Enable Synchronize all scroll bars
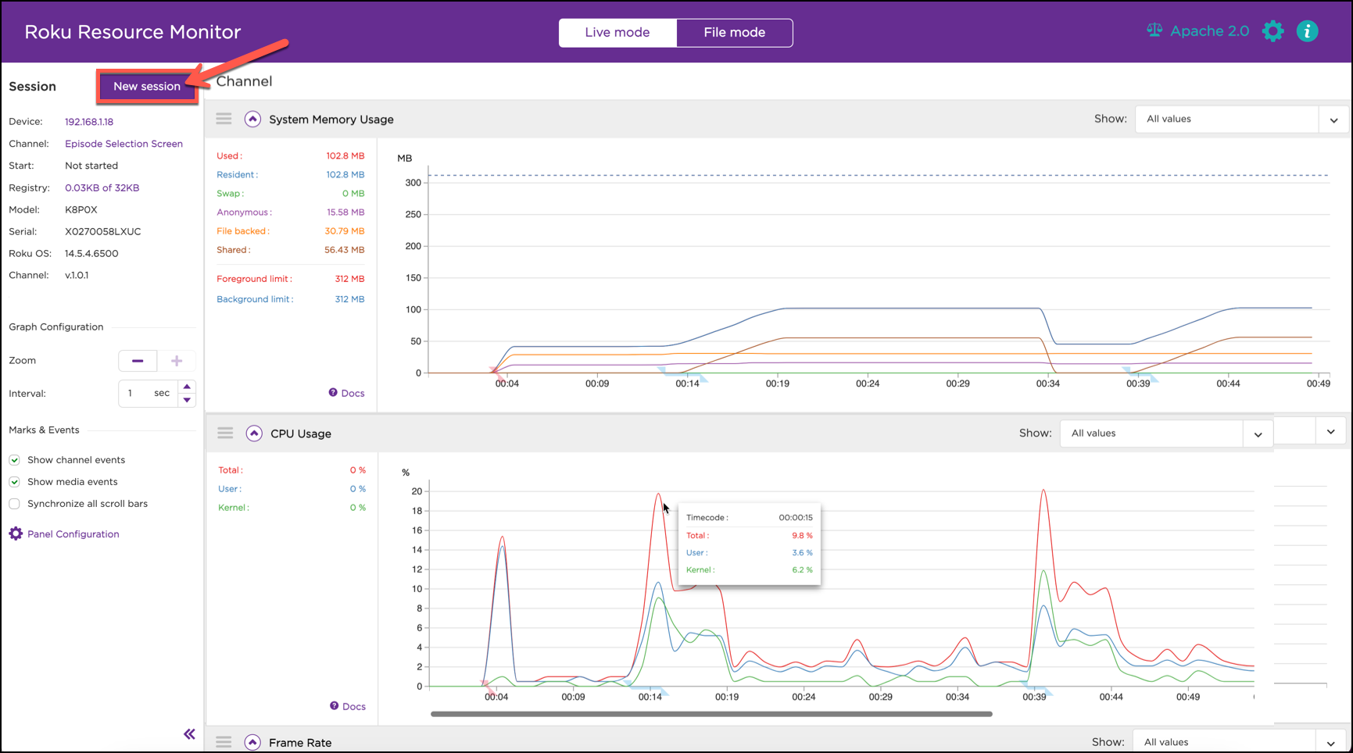This screenshot has height=753, width=1353. pyautogui.click(x=14, y=503)
